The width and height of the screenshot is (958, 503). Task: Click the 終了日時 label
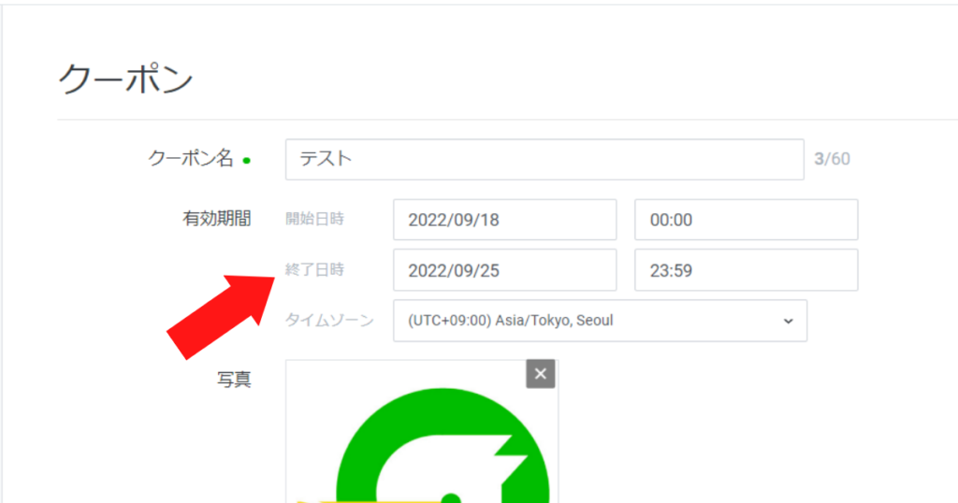coord(314,270)
